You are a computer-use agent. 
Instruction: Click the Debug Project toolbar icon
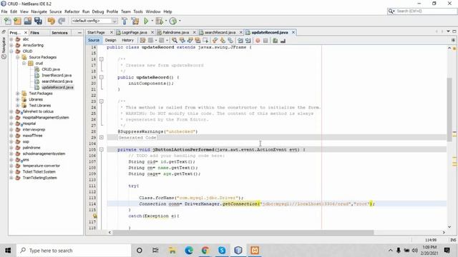tap(160, 21)
